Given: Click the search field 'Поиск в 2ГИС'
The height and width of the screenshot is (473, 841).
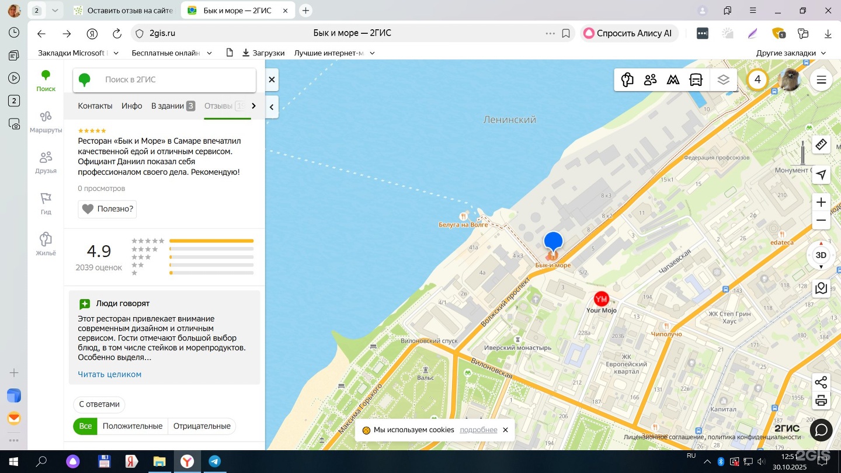Looking at the screenshot, I should (175, 80).
